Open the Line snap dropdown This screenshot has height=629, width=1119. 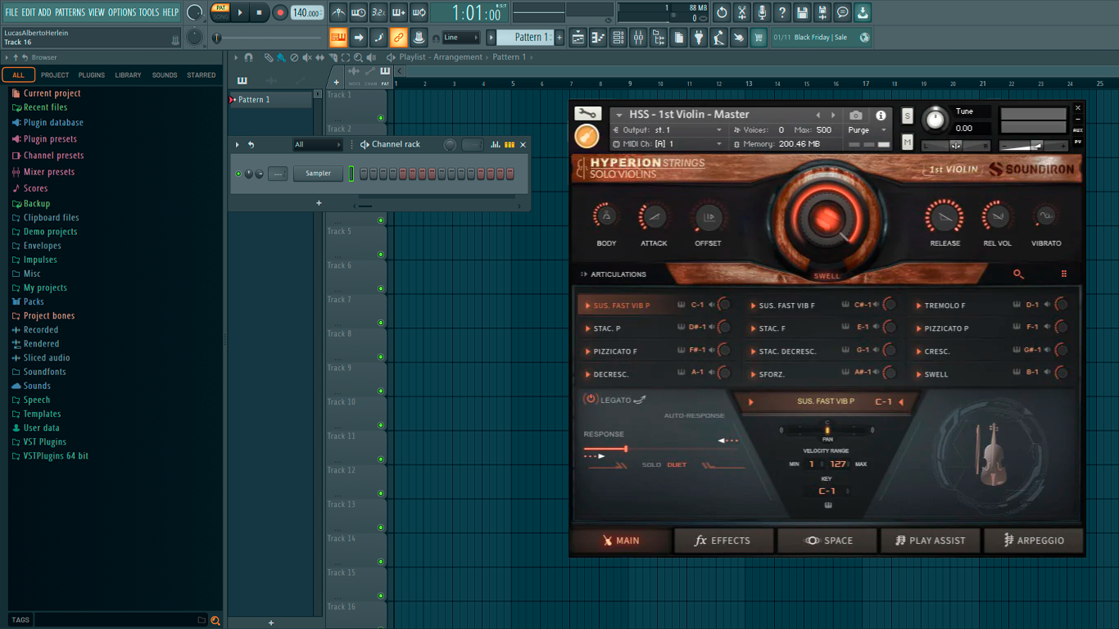coord(461,37)
